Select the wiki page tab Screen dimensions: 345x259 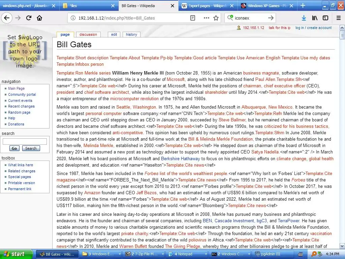coord(65,34)
